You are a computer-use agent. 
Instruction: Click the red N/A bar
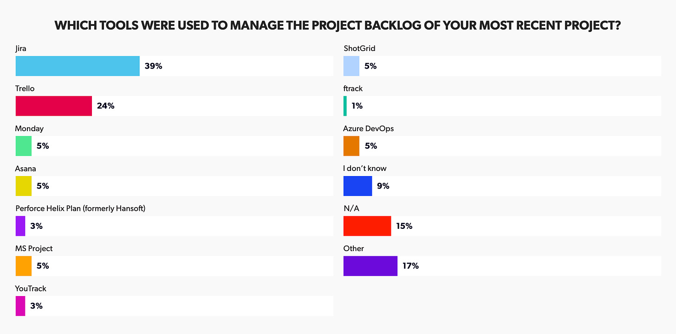(367, 226)
